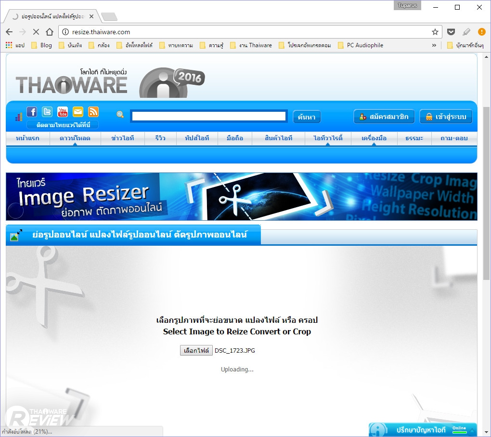
Task: Open the other bookmarks folder
Action: (465, 45)
